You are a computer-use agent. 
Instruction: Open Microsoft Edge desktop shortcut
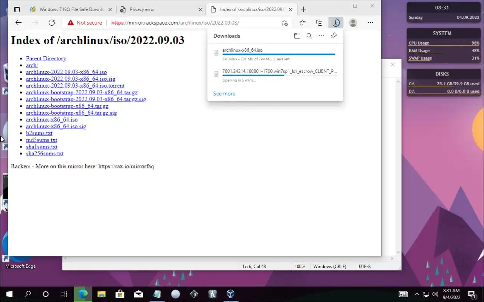pyautogui.click(x=20, y=249)
